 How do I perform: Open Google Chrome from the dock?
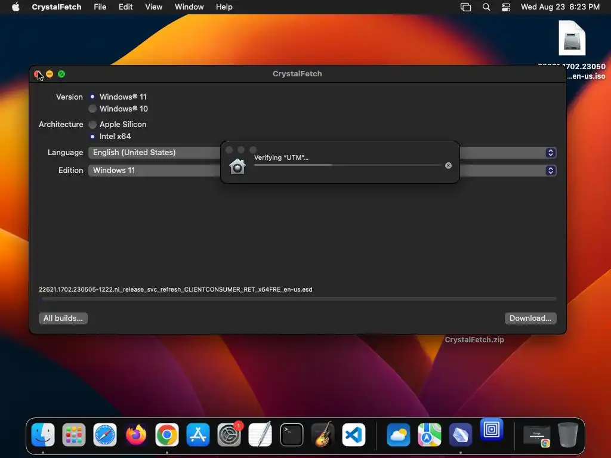pyautogui.click(x=167, y=435)
